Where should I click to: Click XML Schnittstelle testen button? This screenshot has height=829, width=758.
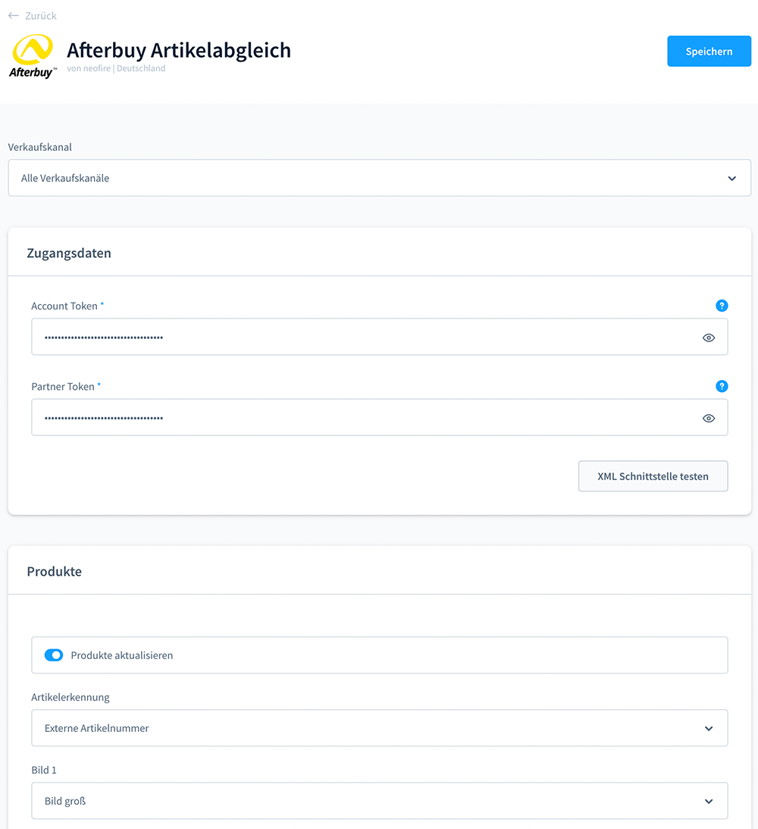point(653,476)
